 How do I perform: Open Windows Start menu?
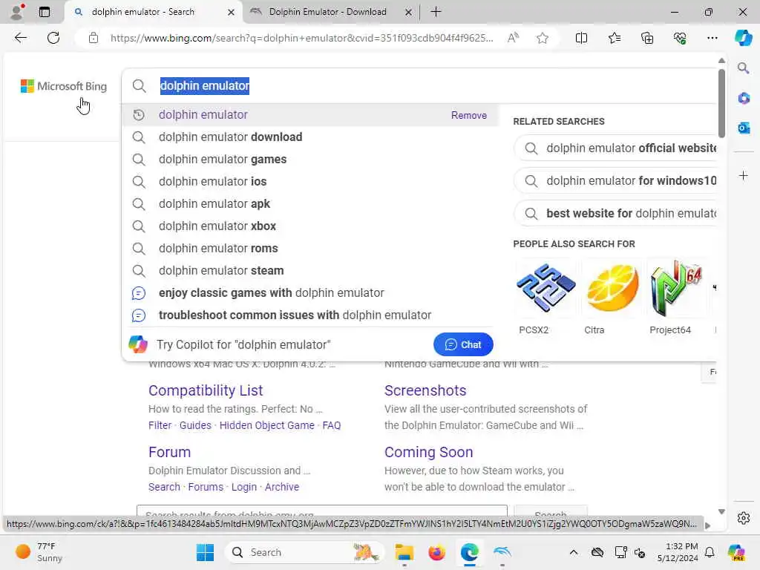[x=205, y=552]
